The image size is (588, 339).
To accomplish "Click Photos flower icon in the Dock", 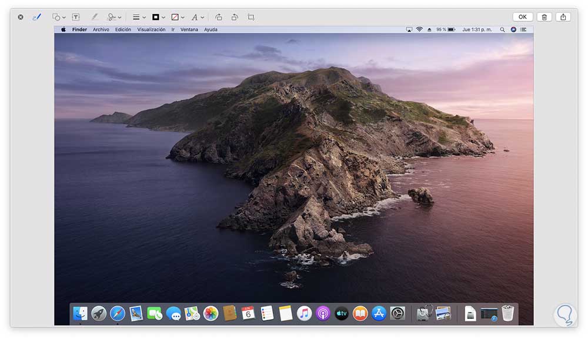I will pos(211,314).
